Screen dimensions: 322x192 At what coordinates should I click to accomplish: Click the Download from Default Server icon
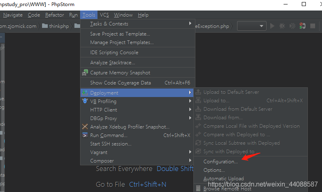point(198,109)
